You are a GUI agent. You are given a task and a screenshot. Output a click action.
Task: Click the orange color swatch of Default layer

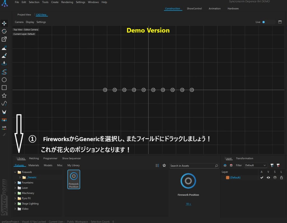pyautogui.click(x=228, y=177)
